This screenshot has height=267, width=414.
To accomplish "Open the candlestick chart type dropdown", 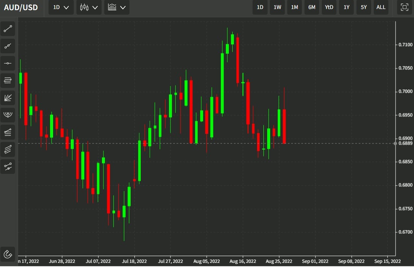I will (x=89, y=8).
